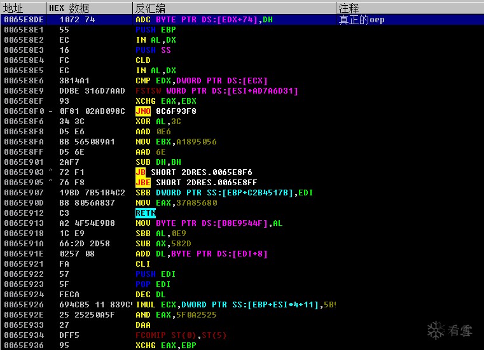Select XCHG EAX,EBX instruction

pyautogui.click(x=166, y=101)
